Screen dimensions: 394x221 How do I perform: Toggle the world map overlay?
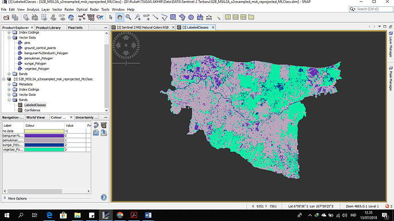pos(71,17)
